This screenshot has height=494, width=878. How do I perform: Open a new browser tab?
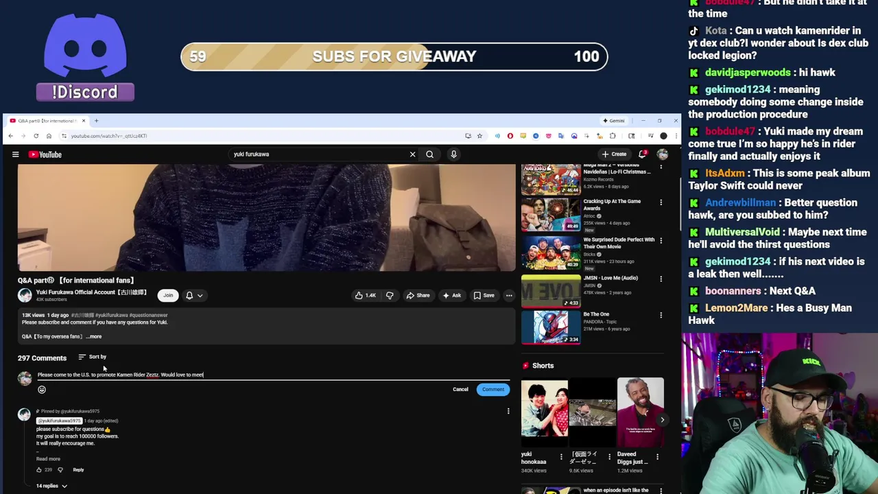tap(96, 121)
